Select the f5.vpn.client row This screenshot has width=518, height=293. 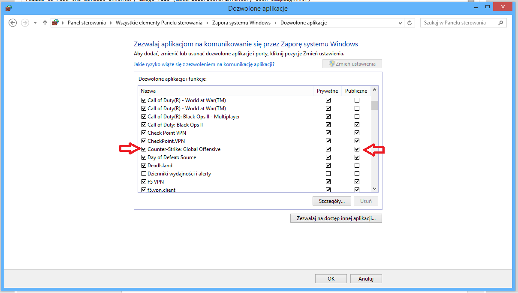tap(254, 190)
